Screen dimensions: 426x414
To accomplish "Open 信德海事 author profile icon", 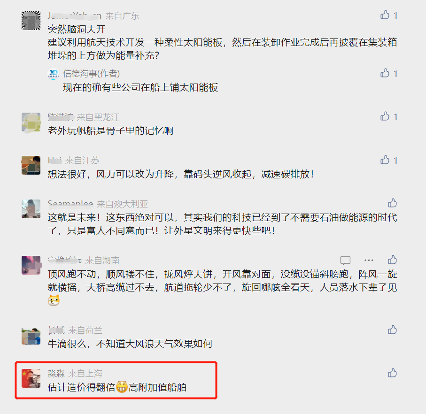I will [53, 74].
